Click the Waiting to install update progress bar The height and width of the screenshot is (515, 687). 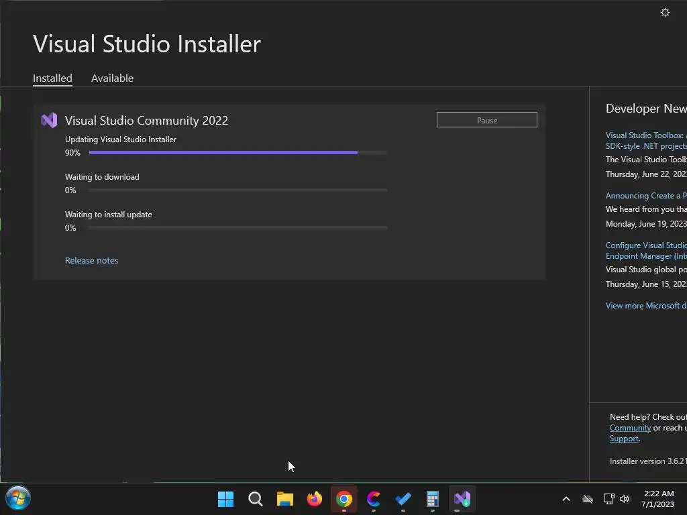click(238, 228)
